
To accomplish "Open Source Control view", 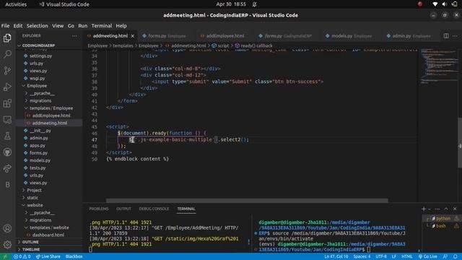I will (x=7, y=71).
